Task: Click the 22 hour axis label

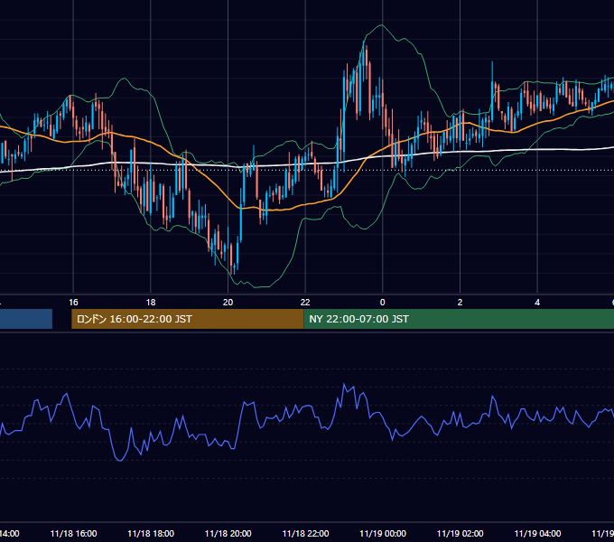Action: [305, 302]
